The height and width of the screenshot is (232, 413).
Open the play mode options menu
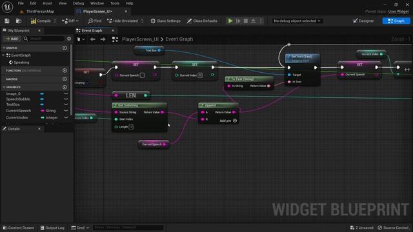261,21
